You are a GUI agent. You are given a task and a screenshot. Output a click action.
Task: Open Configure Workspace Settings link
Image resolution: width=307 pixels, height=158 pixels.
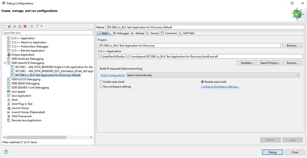coord(220,87)
